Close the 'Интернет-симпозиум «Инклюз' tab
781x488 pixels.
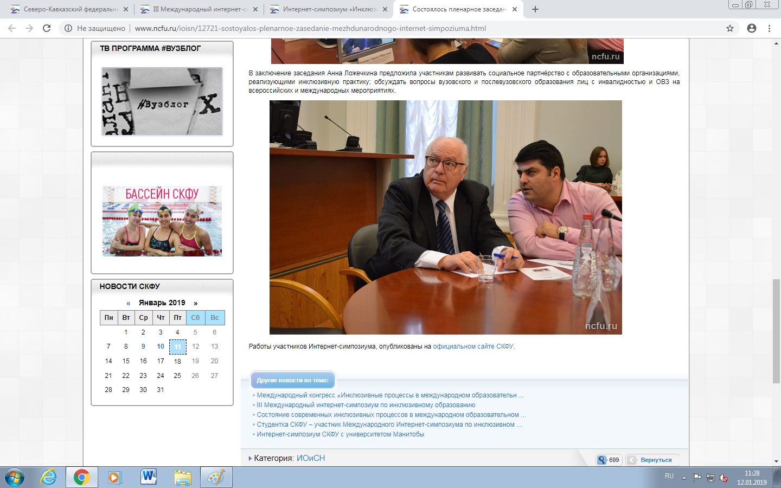pos(385,9)
